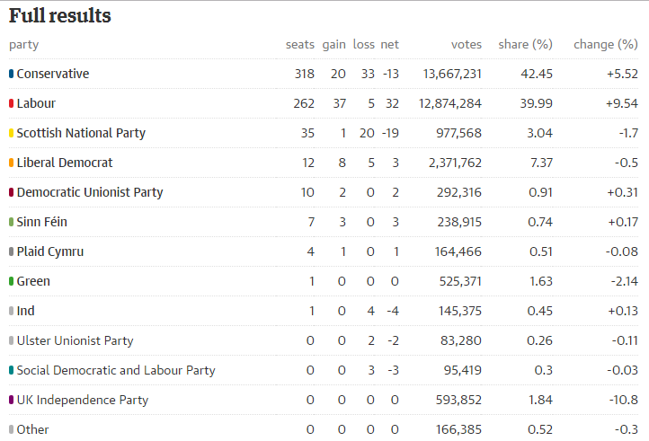Sort by the change (%) column header
Image resolution: width=649 pixels, height=441 pixels.
click(606, 45)
